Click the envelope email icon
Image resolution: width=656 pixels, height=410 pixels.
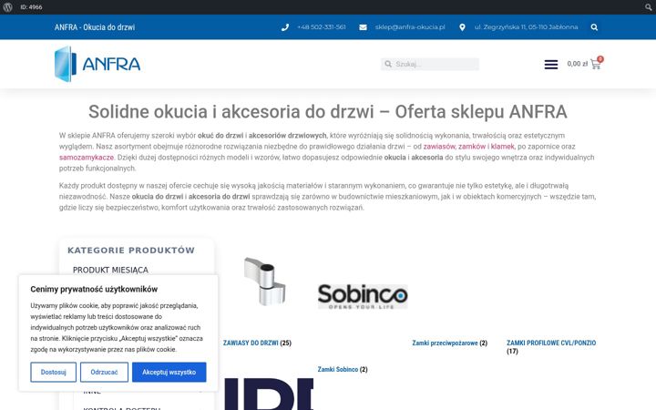click(x=363, y=27)
